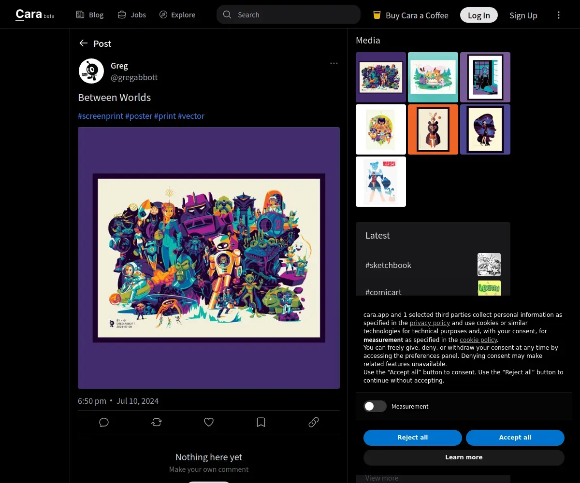Open the Between Worlds post image

tap(209, 258)
